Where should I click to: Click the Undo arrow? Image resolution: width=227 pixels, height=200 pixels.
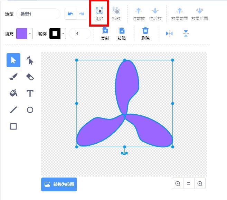[70, 14]
